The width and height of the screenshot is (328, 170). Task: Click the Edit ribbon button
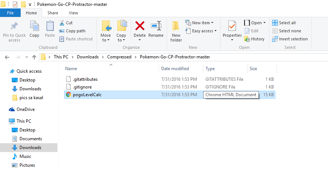coord(252,31)
